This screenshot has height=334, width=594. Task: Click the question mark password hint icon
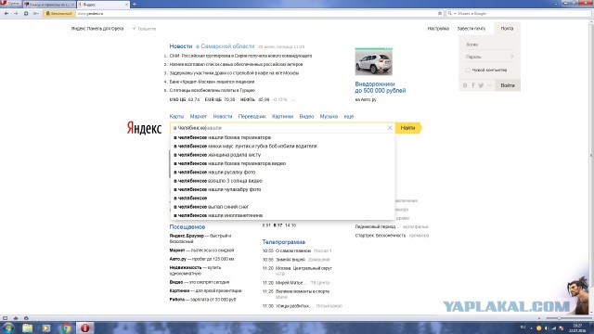click(511, 57)
